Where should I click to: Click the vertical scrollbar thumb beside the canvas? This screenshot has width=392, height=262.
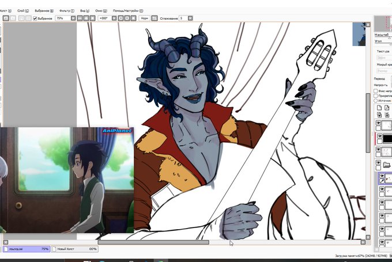pyautogui.click(x=368, y=123)
